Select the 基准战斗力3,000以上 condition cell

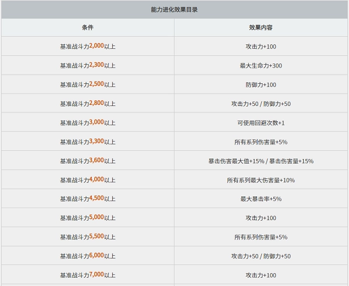88,123
